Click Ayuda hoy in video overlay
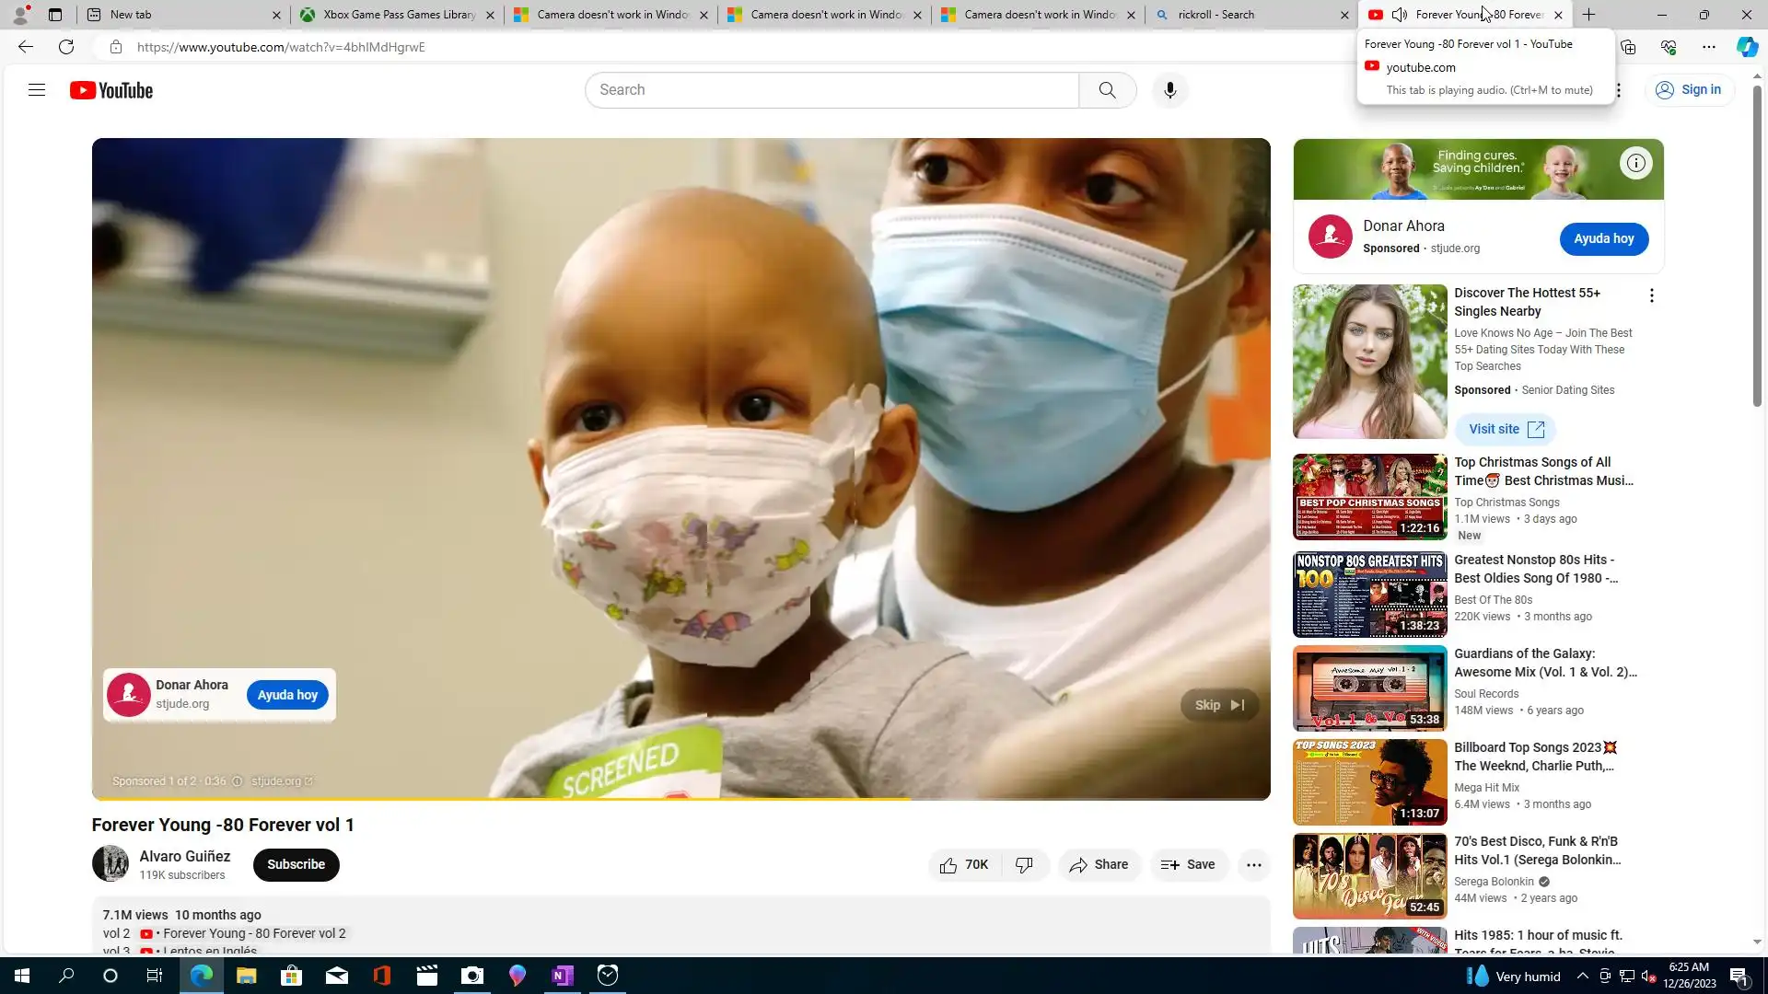Image resolution: width=1768 pixels, height=994 pixels. pyautogui.click(x=287, y=696)
